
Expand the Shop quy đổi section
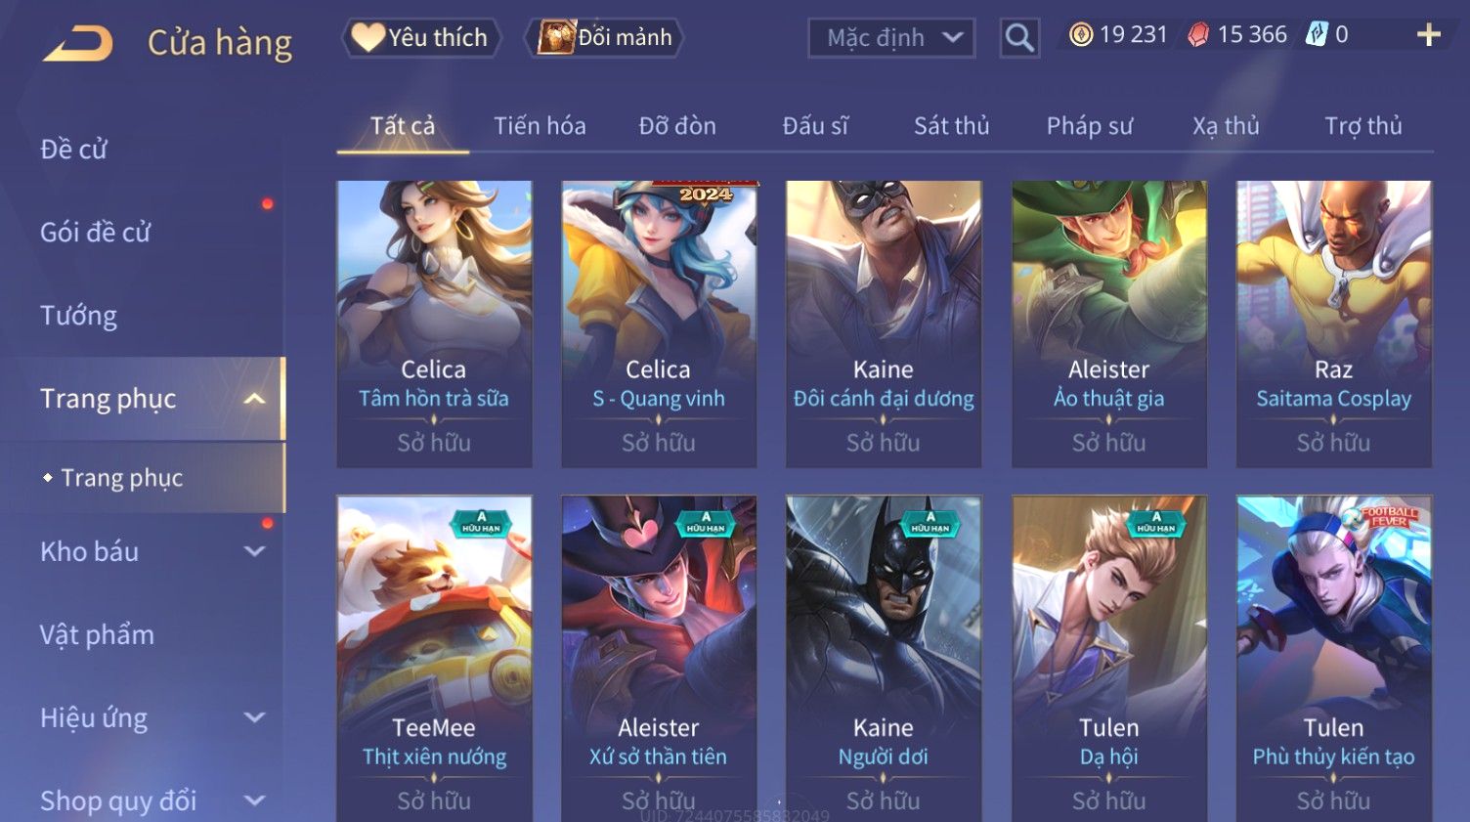pyautogui.click(x=254, y=800)
